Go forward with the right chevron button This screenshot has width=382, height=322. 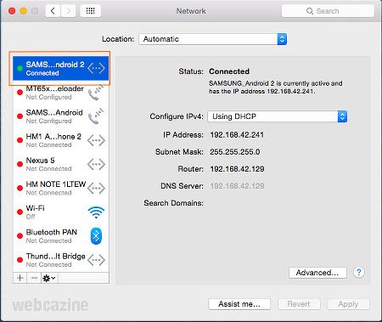tap(68, 11)
